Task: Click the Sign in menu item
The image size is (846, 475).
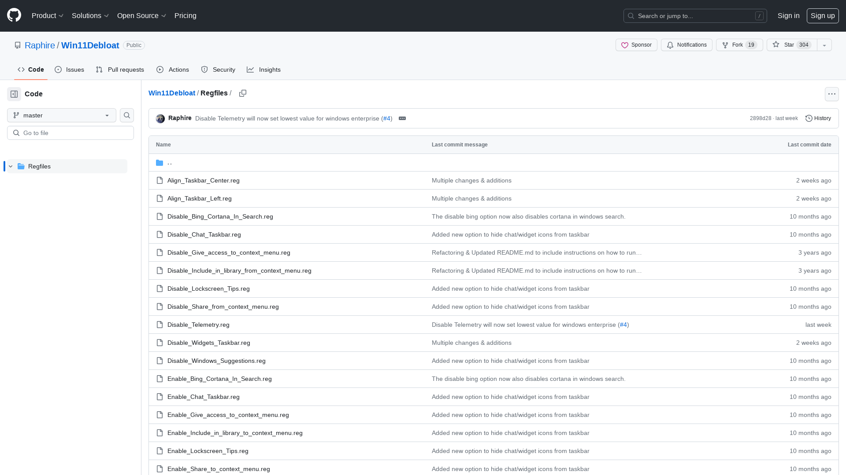Action: [x=788, y=16]
